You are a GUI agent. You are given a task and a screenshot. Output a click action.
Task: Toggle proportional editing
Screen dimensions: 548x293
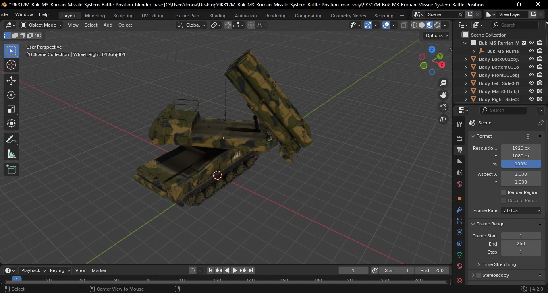click(x=251, y=25)
